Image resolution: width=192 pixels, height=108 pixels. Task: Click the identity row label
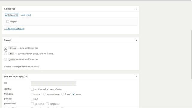point(8,89)
